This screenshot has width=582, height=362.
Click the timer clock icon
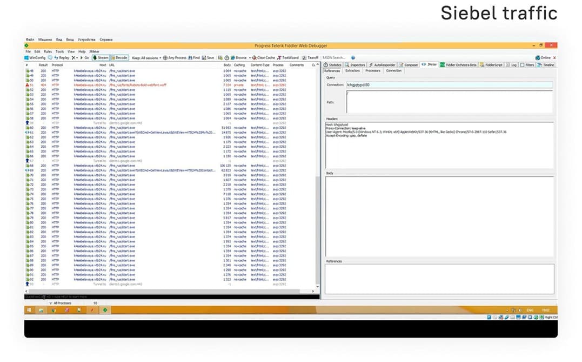pyautogui.click(x=226, y=57)
